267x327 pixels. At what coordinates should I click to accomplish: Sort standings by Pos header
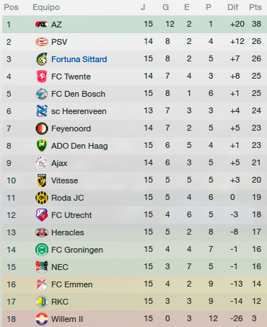tap(11, 7)
